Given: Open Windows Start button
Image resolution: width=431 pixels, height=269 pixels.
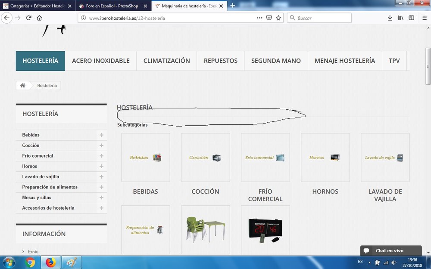Looking at the screenshot, I should tap(9, 263).
